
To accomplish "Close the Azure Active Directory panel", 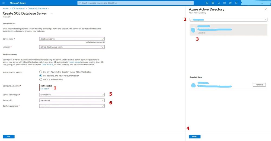I will [266, 9].
